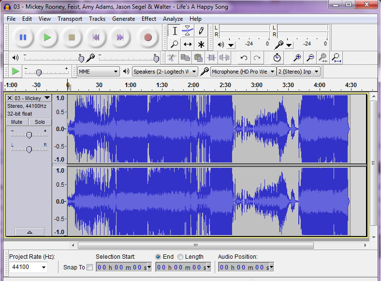Click the input volume slider

[x=129, y=58]
